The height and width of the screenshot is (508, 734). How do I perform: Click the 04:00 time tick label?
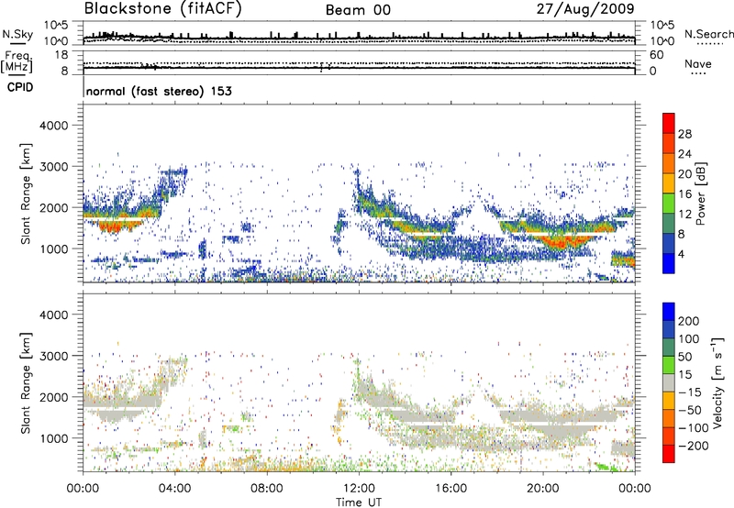click(x=174, y=489)
